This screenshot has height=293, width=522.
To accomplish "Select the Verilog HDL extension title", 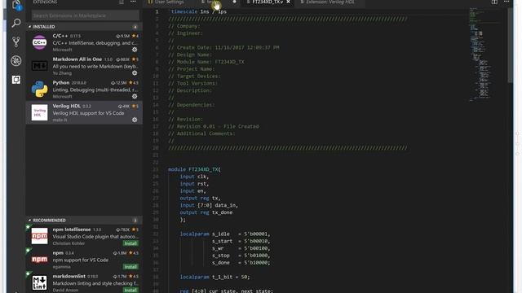I will pyautogui.click(x=67, y=106).
